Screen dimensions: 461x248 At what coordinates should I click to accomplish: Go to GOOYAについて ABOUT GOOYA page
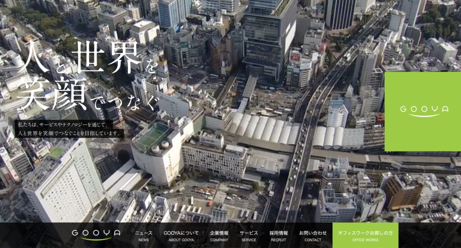[181, 236]
